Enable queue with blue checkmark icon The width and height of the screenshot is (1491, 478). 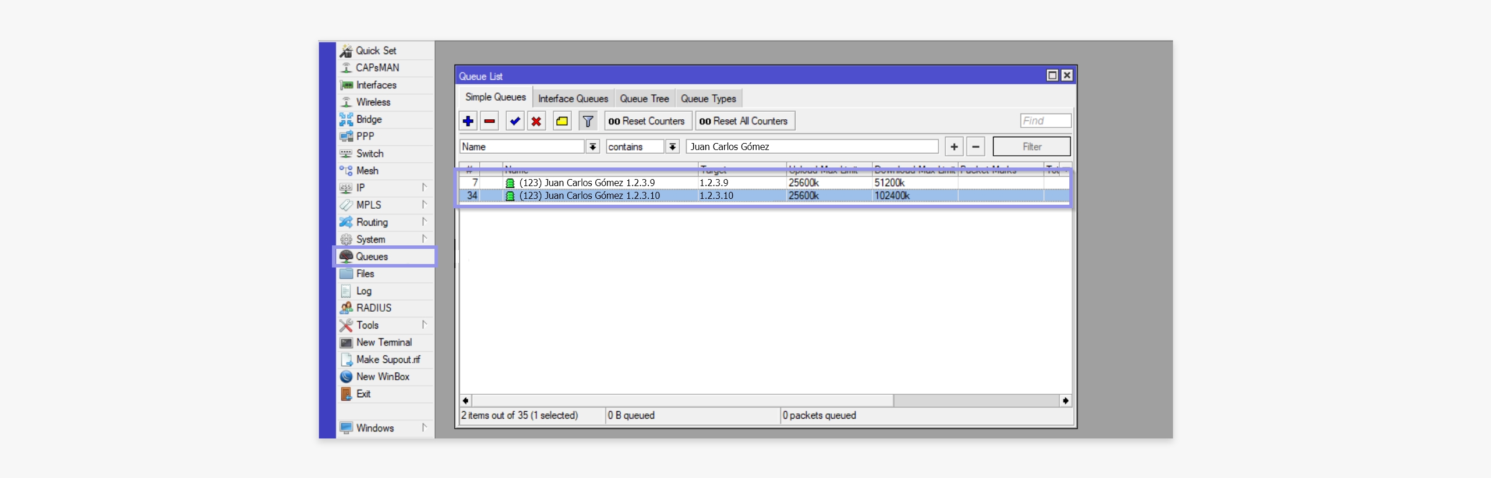[514, 121]
